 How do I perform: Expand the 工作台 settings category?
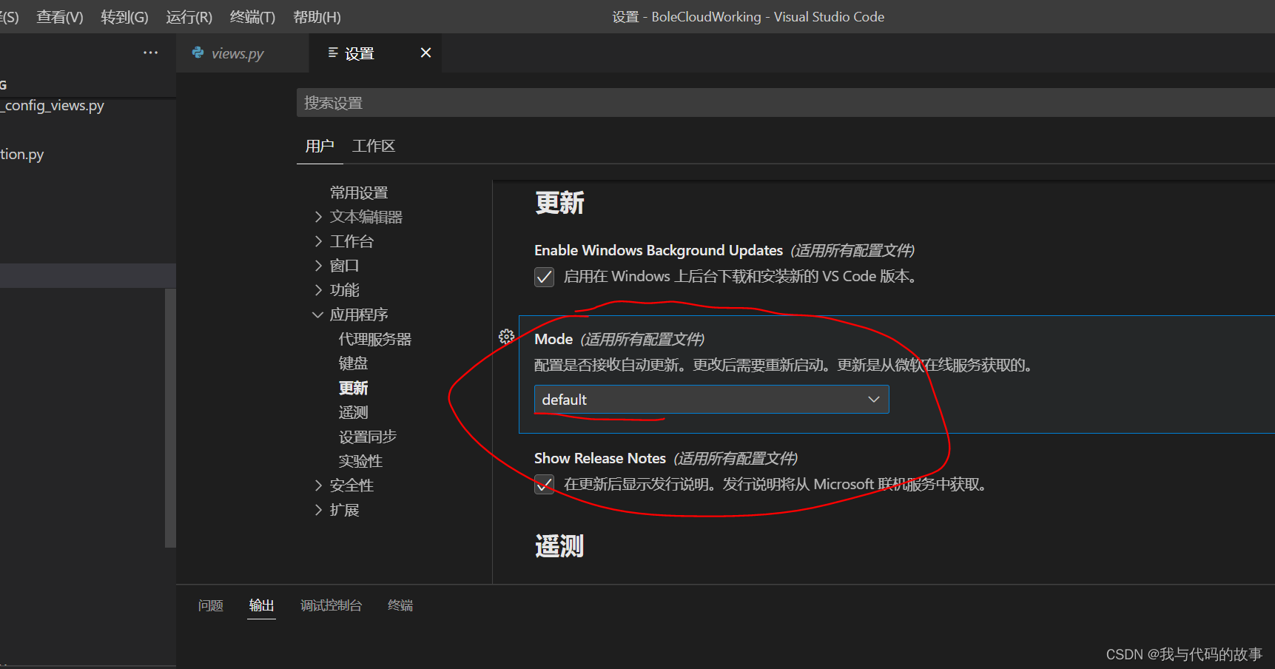(319, 241)
